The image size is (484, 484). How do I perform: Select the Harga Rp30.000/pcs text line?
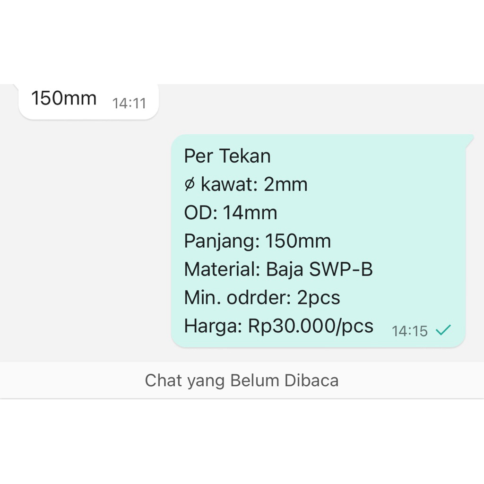coord(278,326)
